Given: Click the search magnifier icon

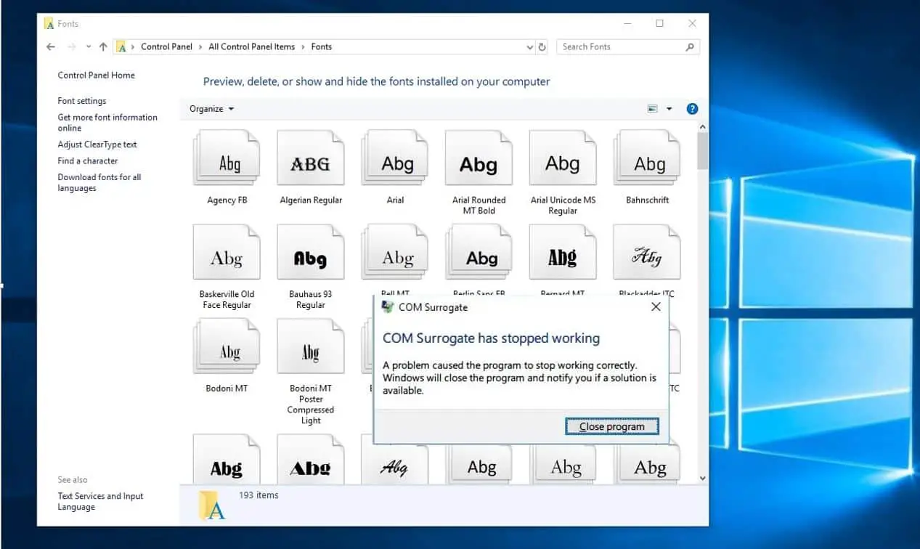Looking at the screenshot, I should [690, 46].
